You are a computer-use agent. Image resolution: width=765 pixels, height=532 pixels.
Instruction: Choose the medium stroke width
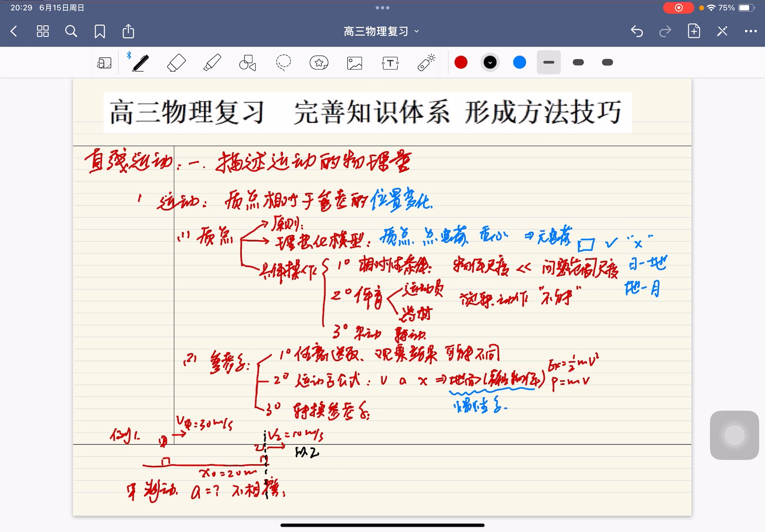click(x=578, y=63)
